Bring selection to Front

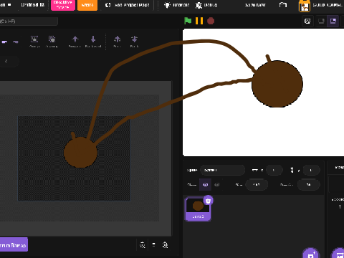coord(117,42)
